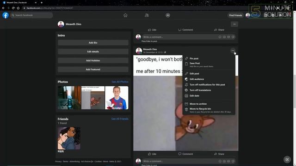Click the Advertising footer link
The height and width of the screenshot is (166, 296).
(x=74, y=161)
